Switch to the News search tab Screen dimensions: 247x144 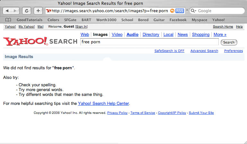(183, 34)
